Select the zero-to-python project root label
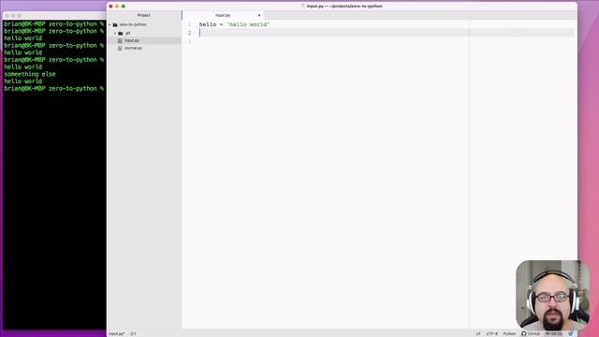 click(133, 25)
